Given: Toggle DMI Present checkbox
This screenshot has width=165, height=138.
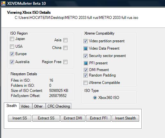Looking at the screenshot, I should [86, 70].
